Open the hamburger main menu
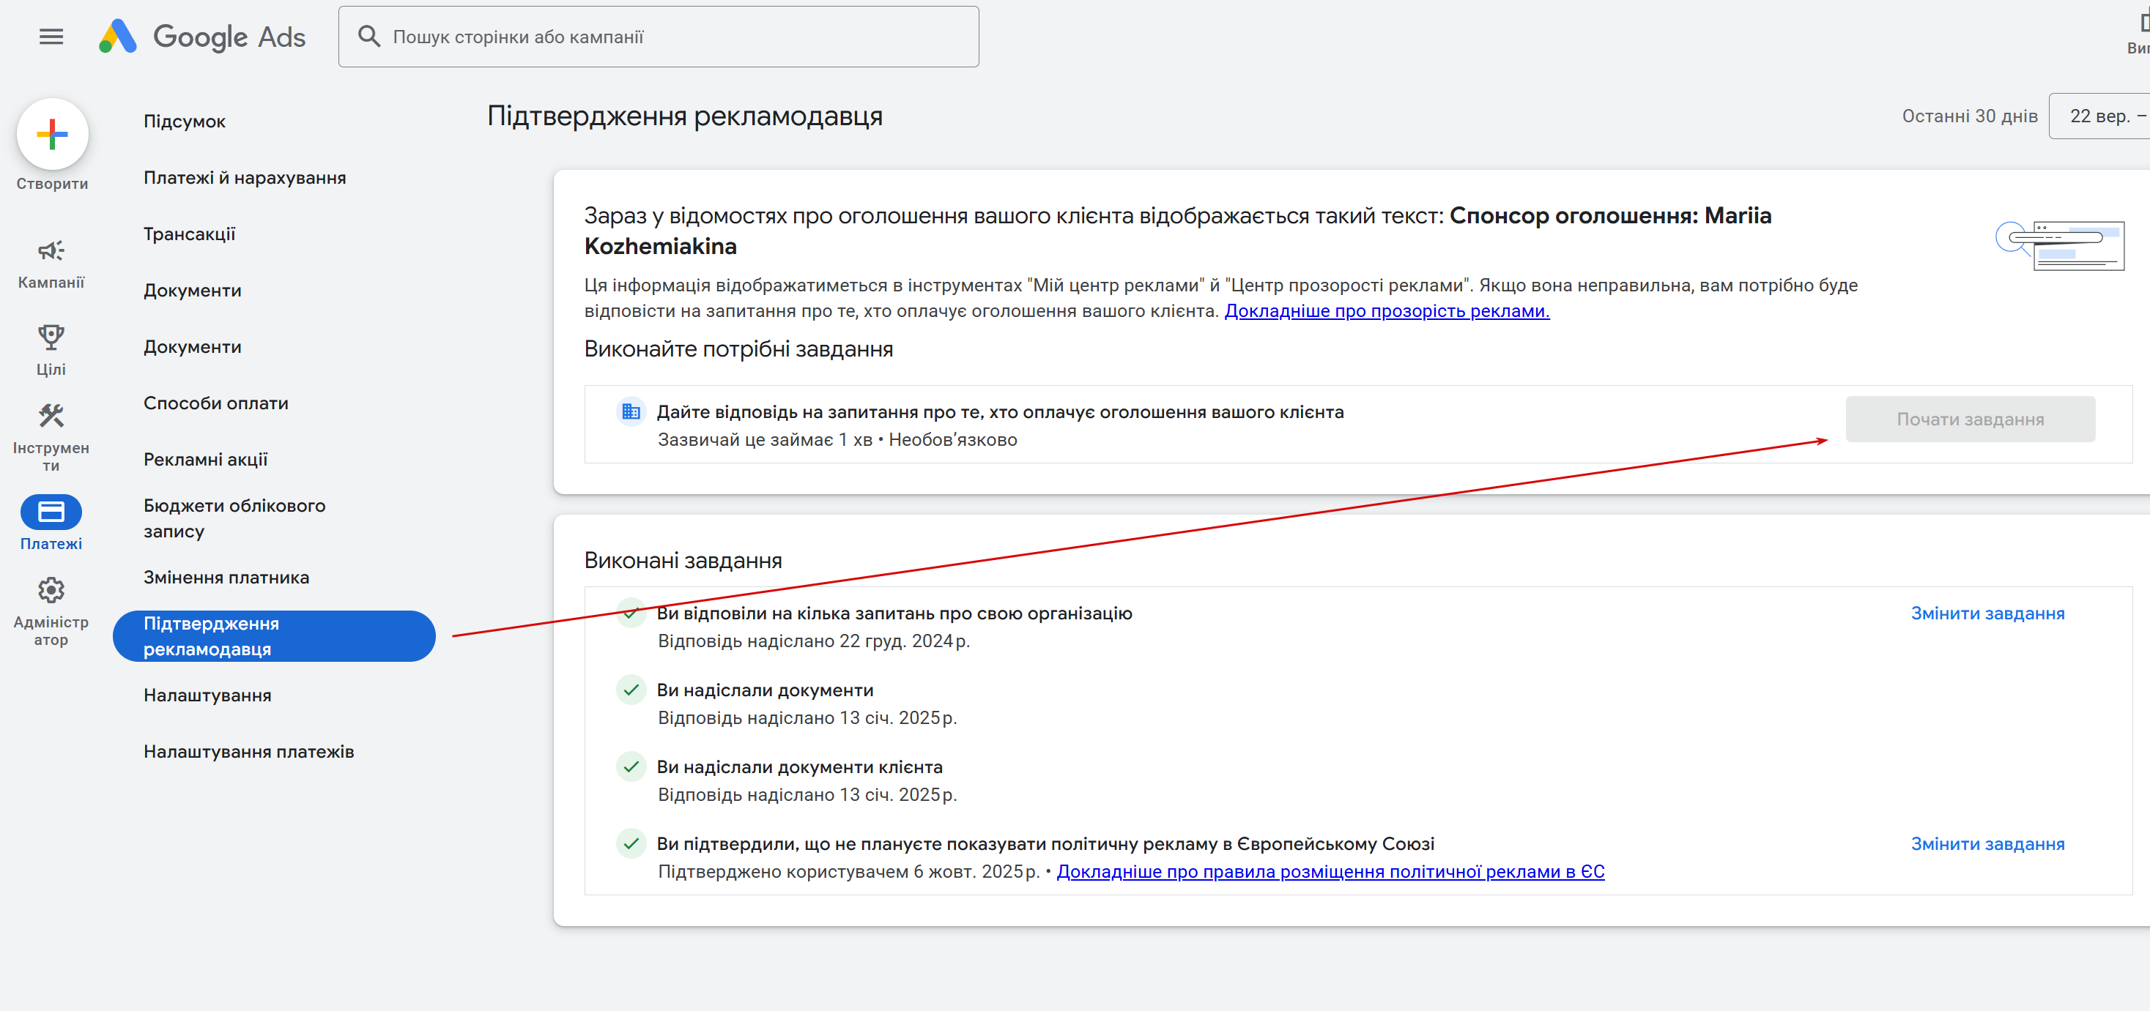 [51, 37]
